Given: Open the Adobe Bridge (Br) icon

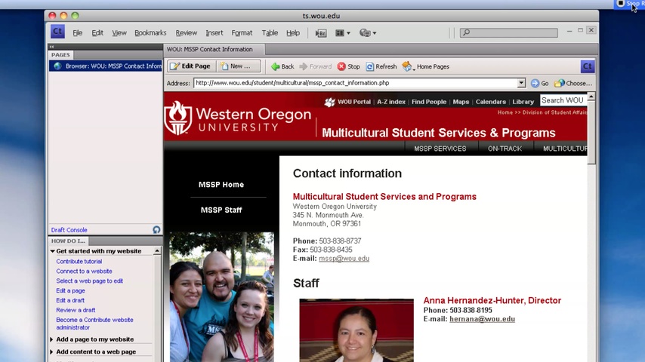Looking at the screenshot, I should point(321,33).
